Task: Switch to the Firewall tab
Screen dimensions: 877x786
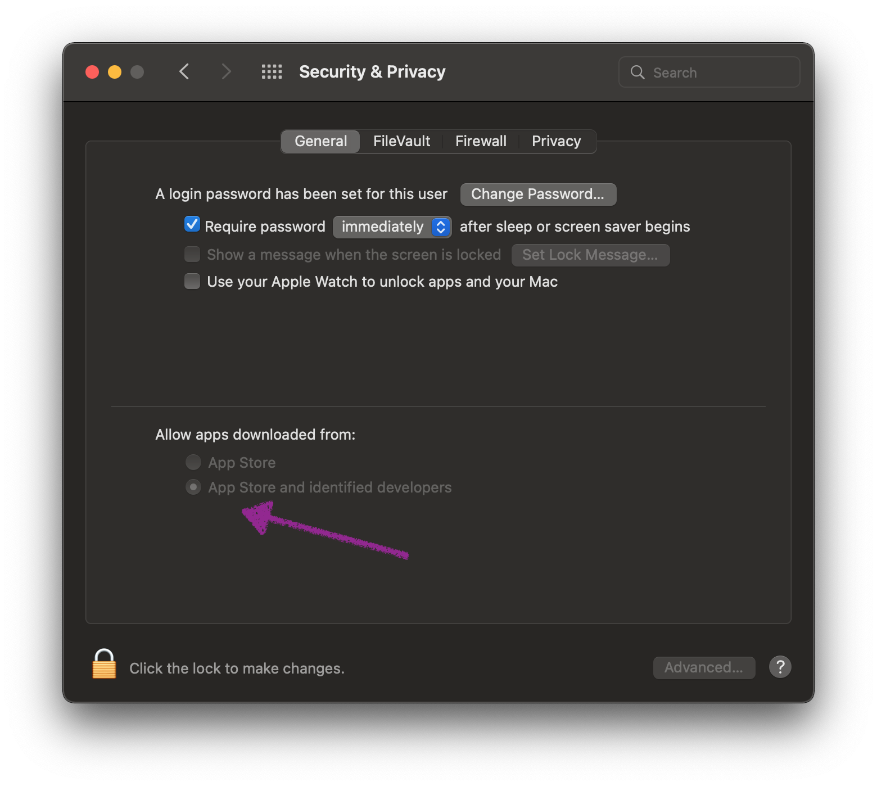Action: tap(481, 141)
